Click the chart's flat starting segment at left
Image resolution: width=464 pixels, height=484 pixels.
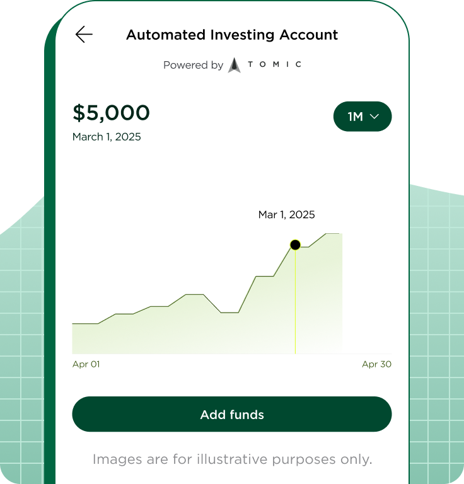(x=85, y=324)
